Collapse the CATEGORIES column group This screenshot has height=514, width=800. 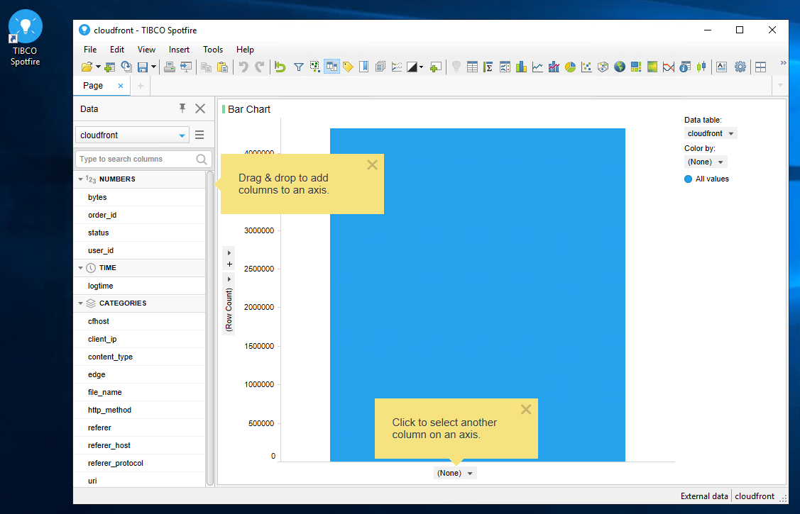pyautogui.click(x=80, y=303)
